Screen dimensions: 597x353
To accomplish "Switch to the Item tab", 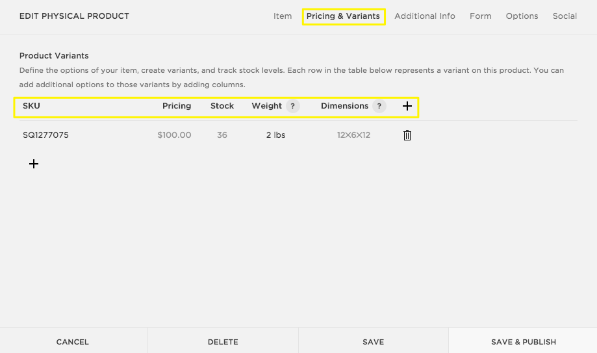I will pyautogui.click(x=283, y=16).
